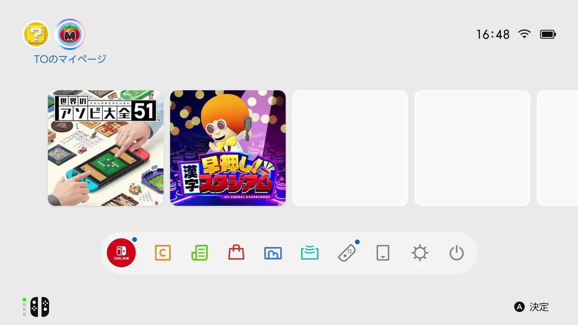Click the Wi-Fi signal status icon
This screenshot has width=578, height=325.
pos(524,34)
